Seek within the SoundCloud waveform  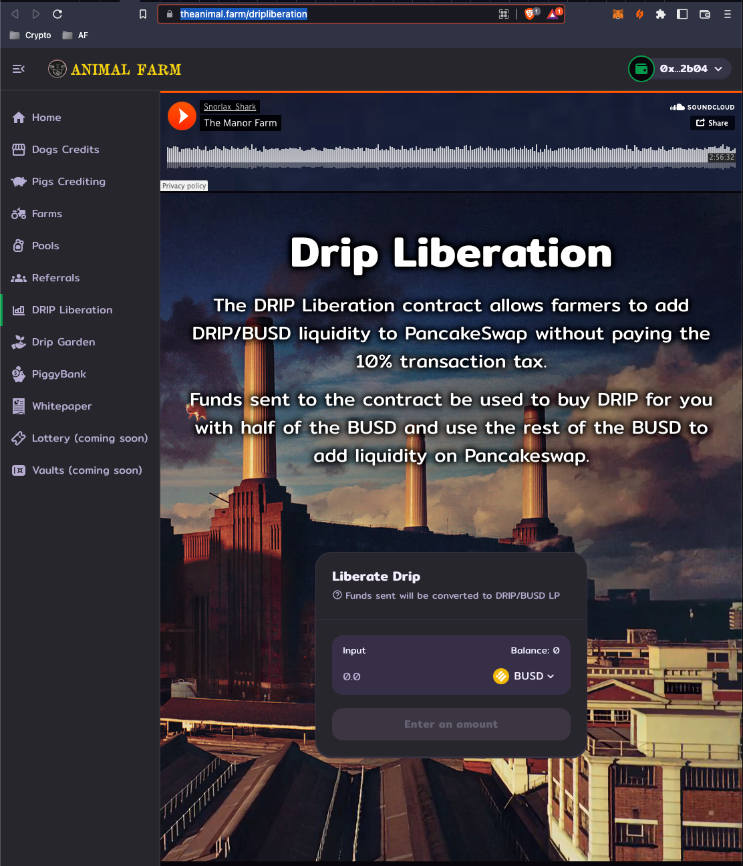click(451, 156)
